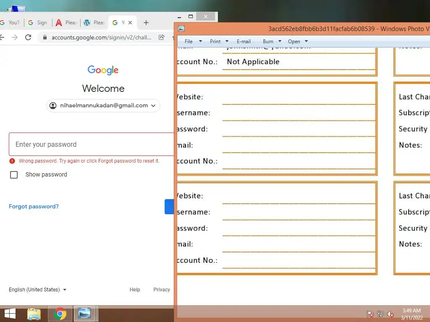430x322 pixels.
Task: Click the Not Applicable text in the image
Action: point(253,62)
